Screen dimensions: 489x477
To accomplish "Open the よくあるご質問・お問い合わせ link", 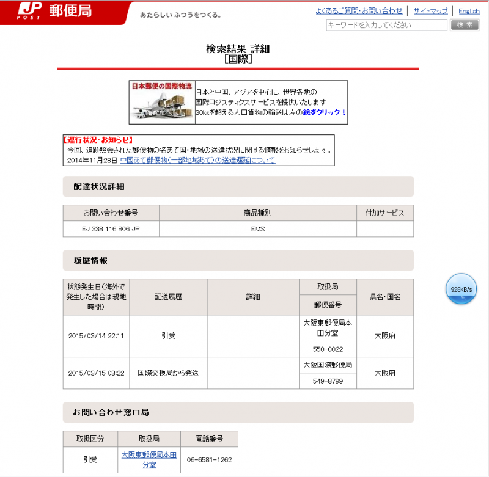I will click(359, 11).
